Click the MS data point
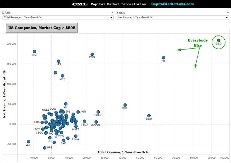 (66, 104)
